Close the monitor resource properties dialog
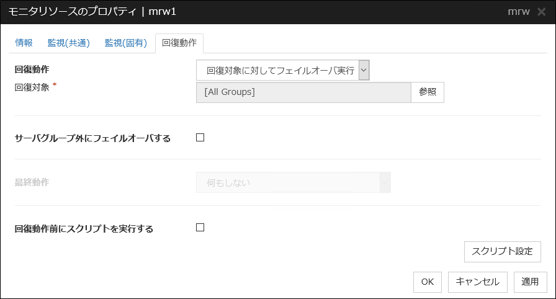The height and width of the screenshot is (299, 556). point(541,12)
